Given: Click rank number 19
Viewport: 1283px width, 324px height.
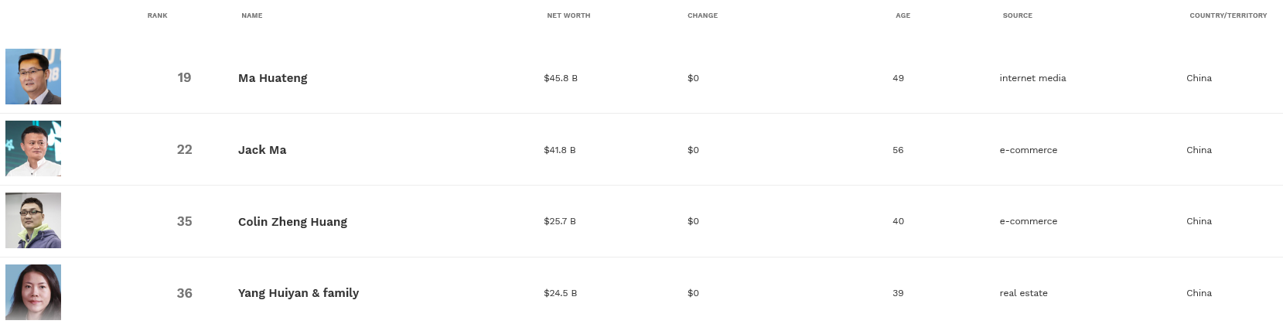Looking at the screenshot, I should click(x=184, y=78).
